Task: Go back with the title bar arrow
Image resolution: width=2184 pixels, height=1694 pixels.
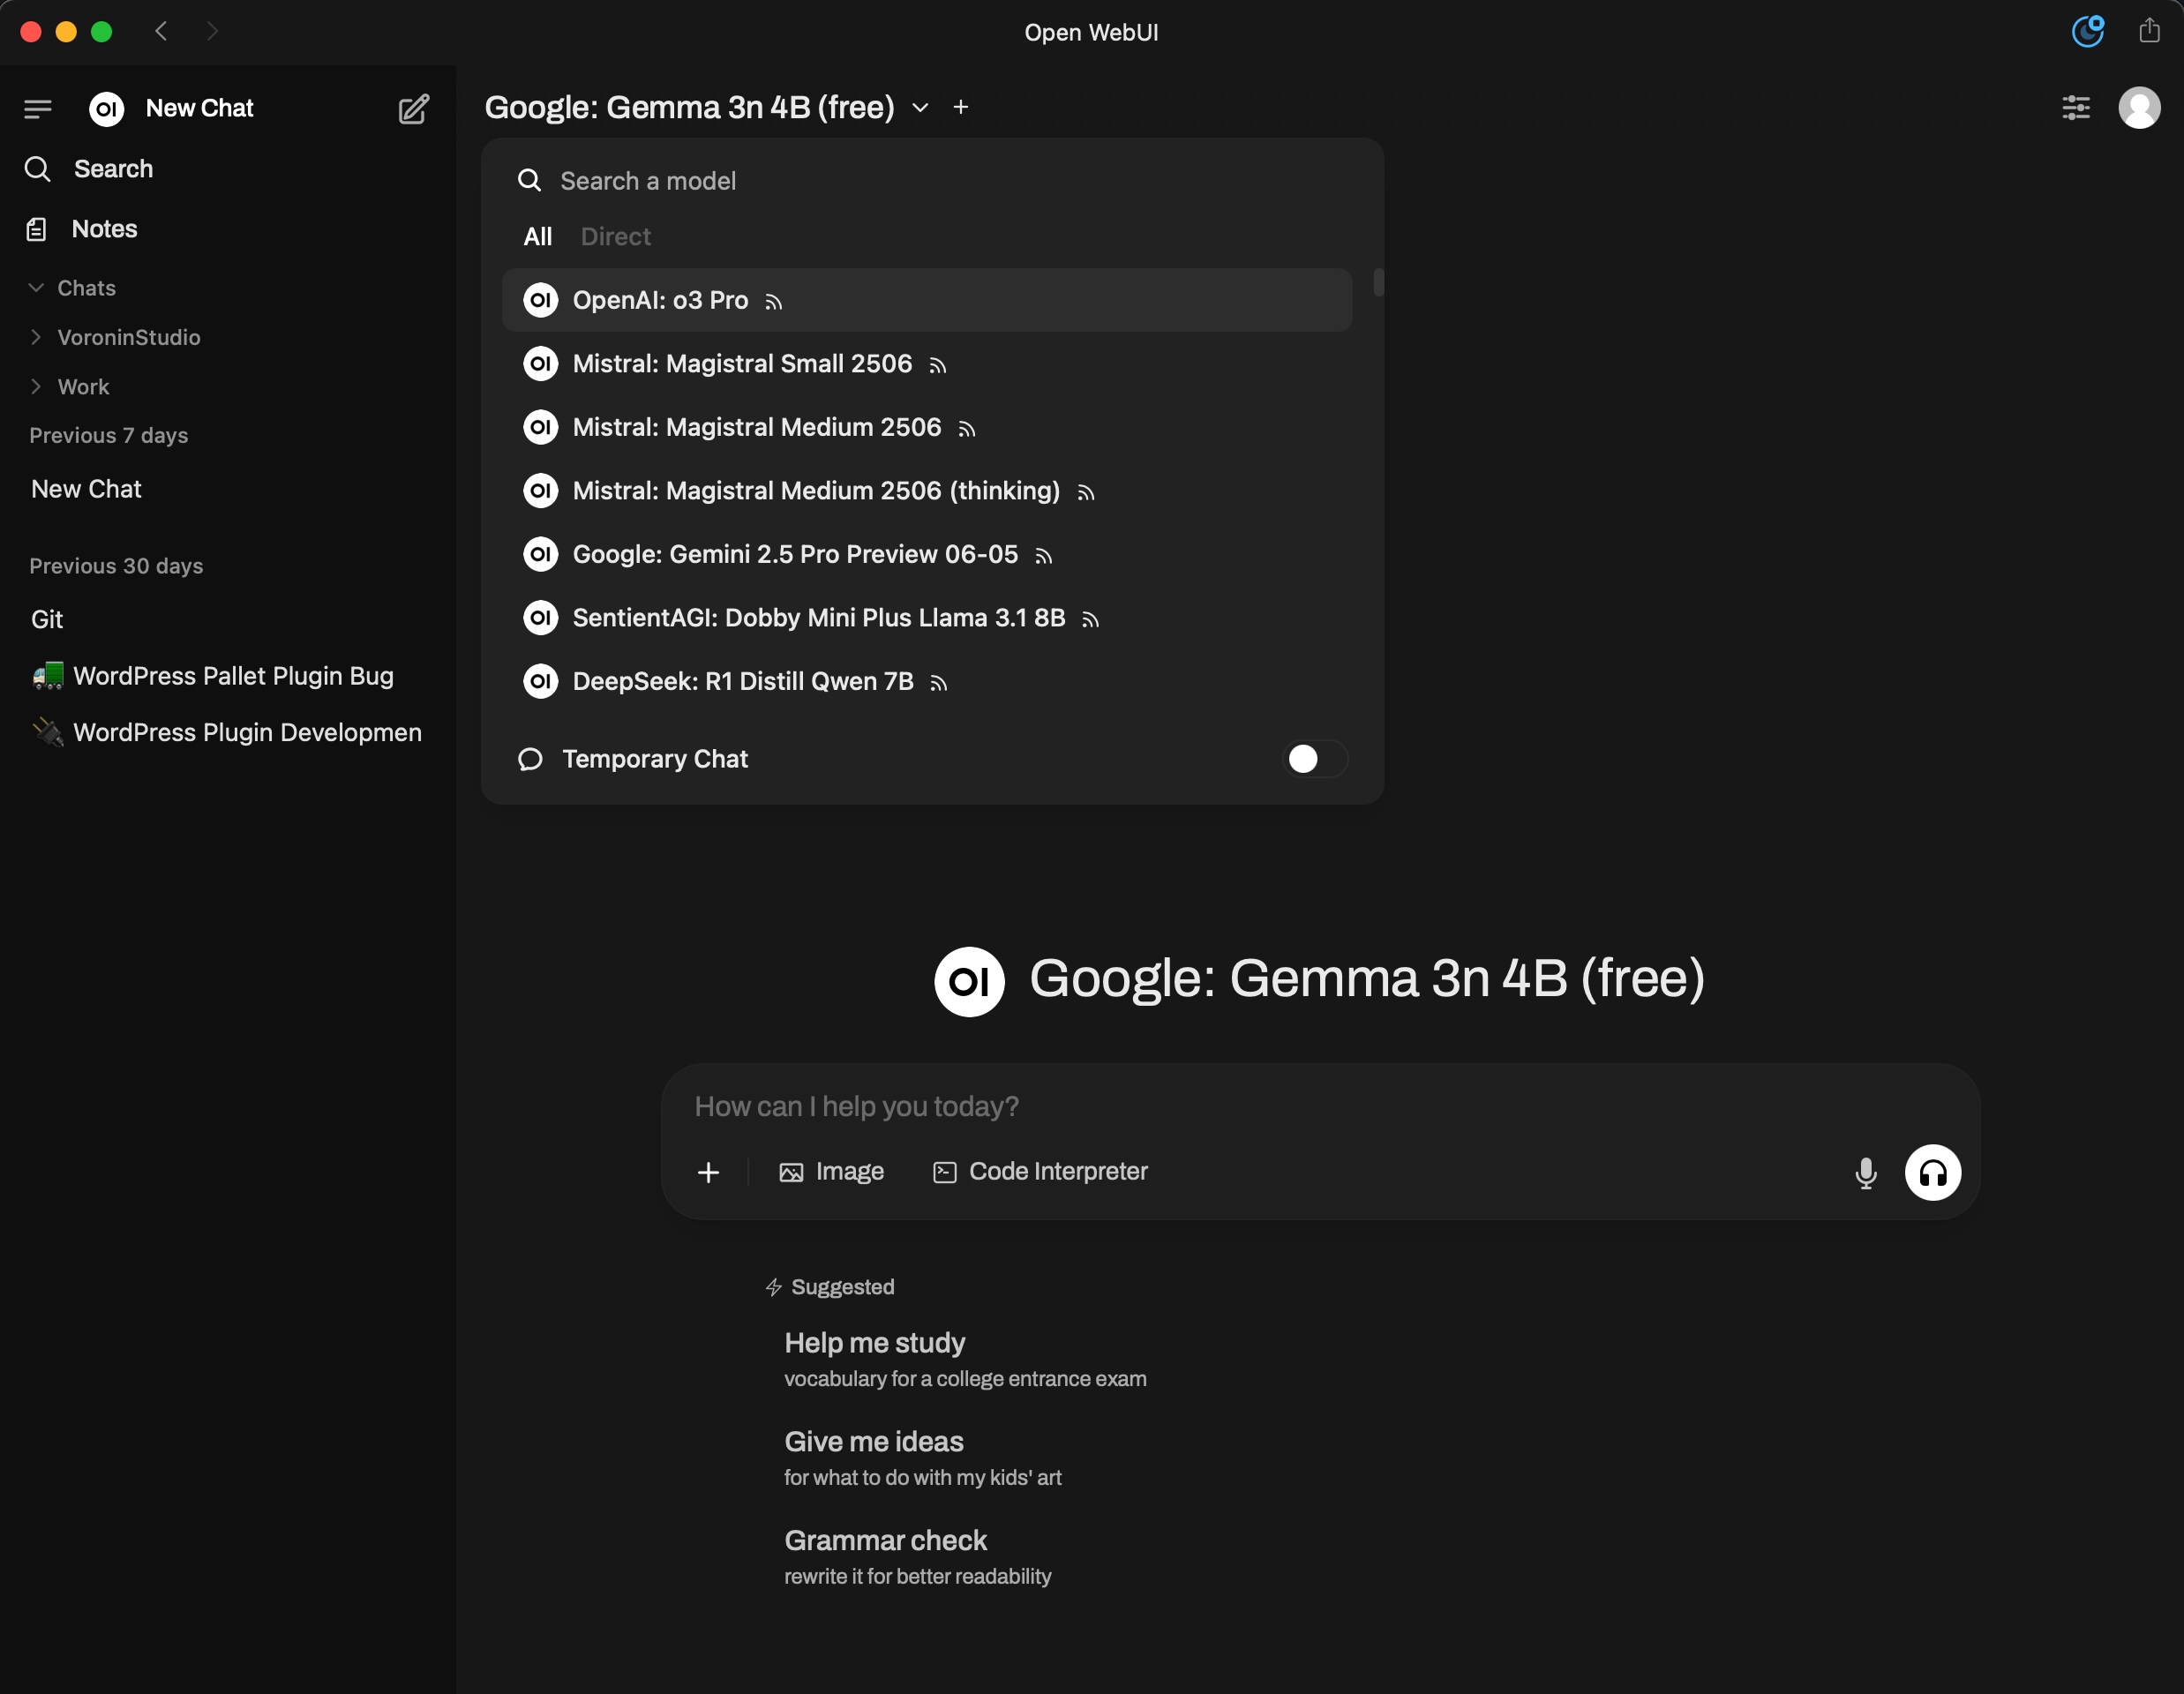Action: pyautogui.click(x=161, y=31)
